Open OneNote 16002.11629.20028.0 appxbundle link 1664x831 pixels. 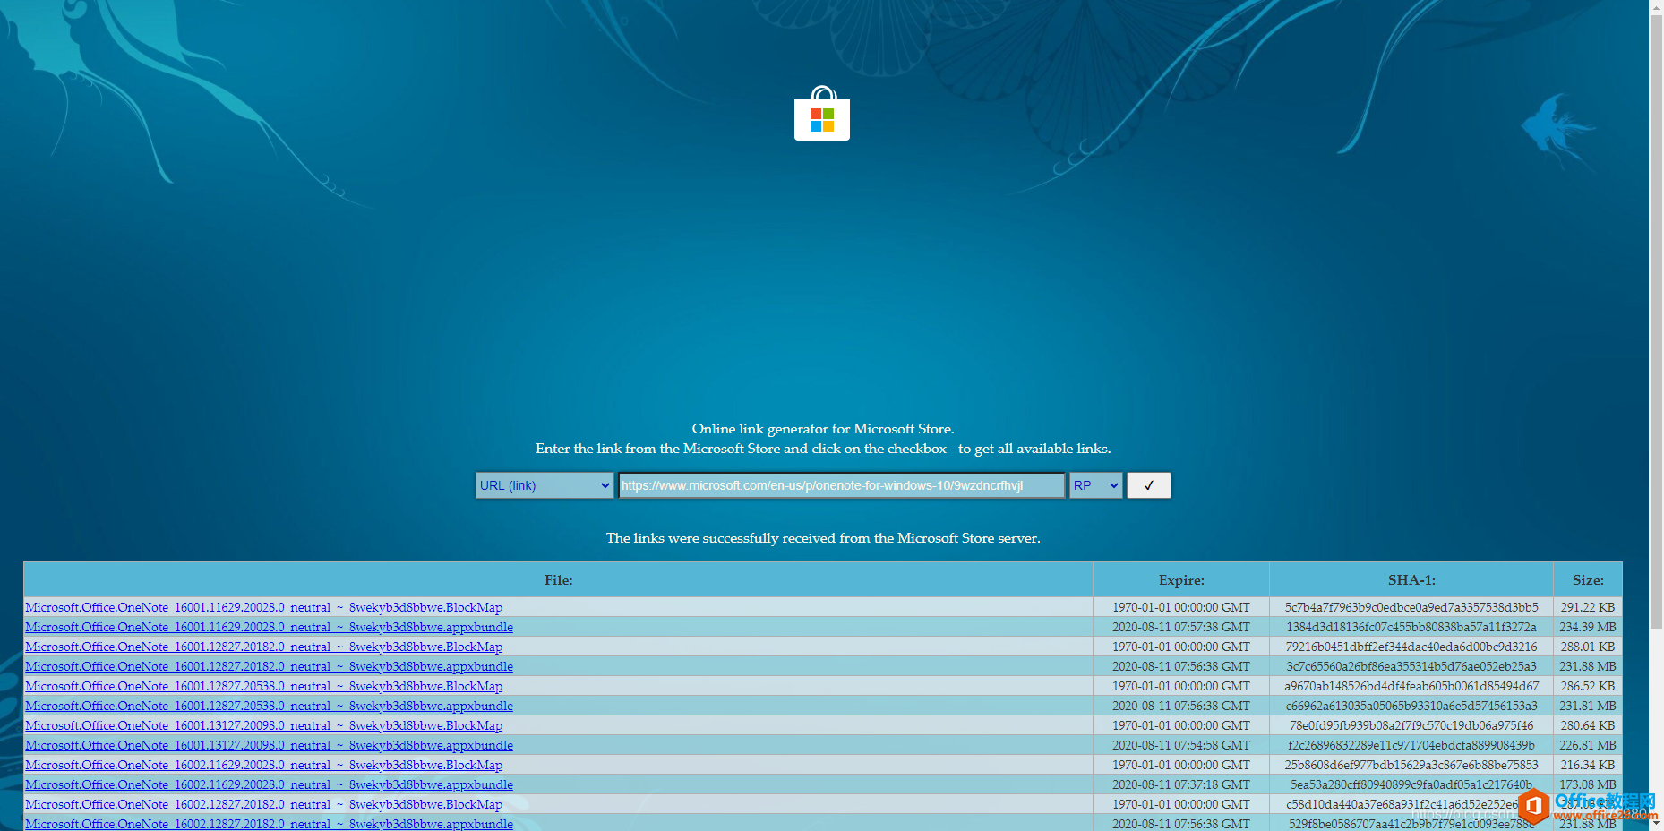(x=270, y=784)
